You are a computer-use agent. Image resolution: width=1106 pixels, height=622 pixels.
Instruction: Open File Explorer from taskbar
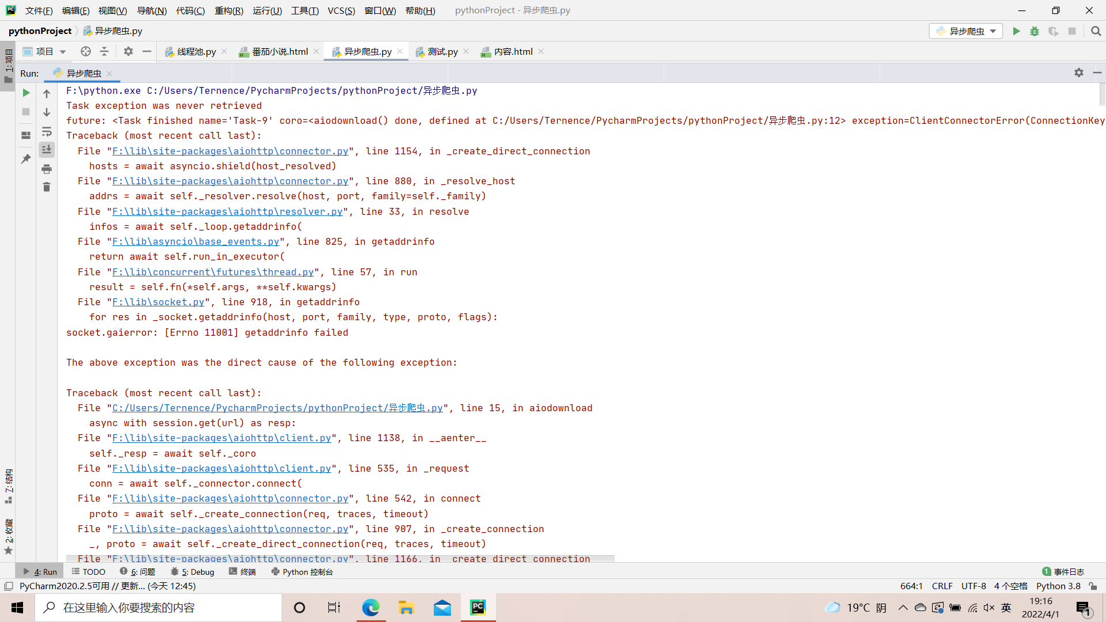click(x=406, y=608)
